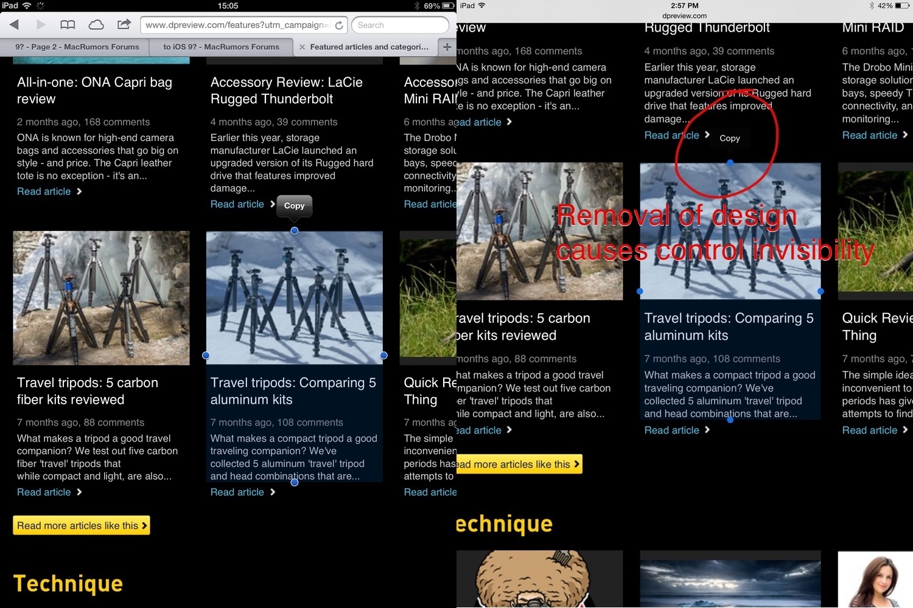
Task: Switch to 'to iOS 9? - MacRumors Forums' tab
Action: (x=221, y=47)
